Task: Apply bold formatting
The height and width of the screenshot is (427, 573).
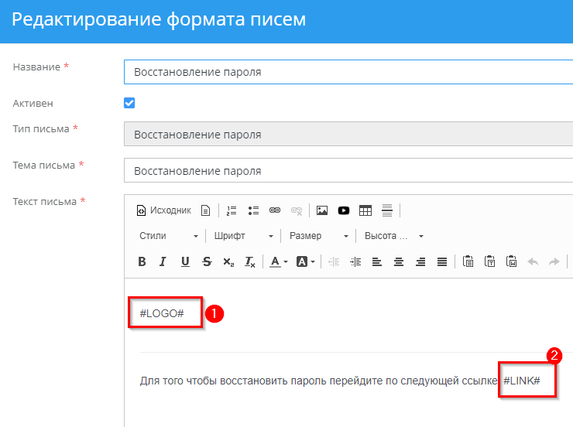Action: point(142,261)
